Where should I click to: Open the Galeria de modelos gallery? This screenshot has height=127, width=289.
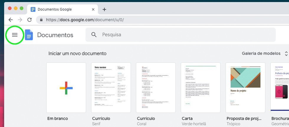261,53
